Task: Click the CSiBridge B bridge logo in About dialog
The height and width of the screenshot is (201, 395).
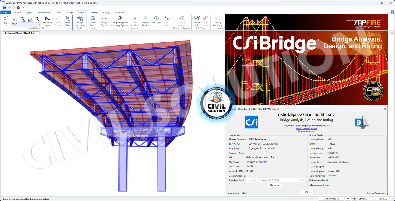Action: pyautogui.click(x=362, y=122)
